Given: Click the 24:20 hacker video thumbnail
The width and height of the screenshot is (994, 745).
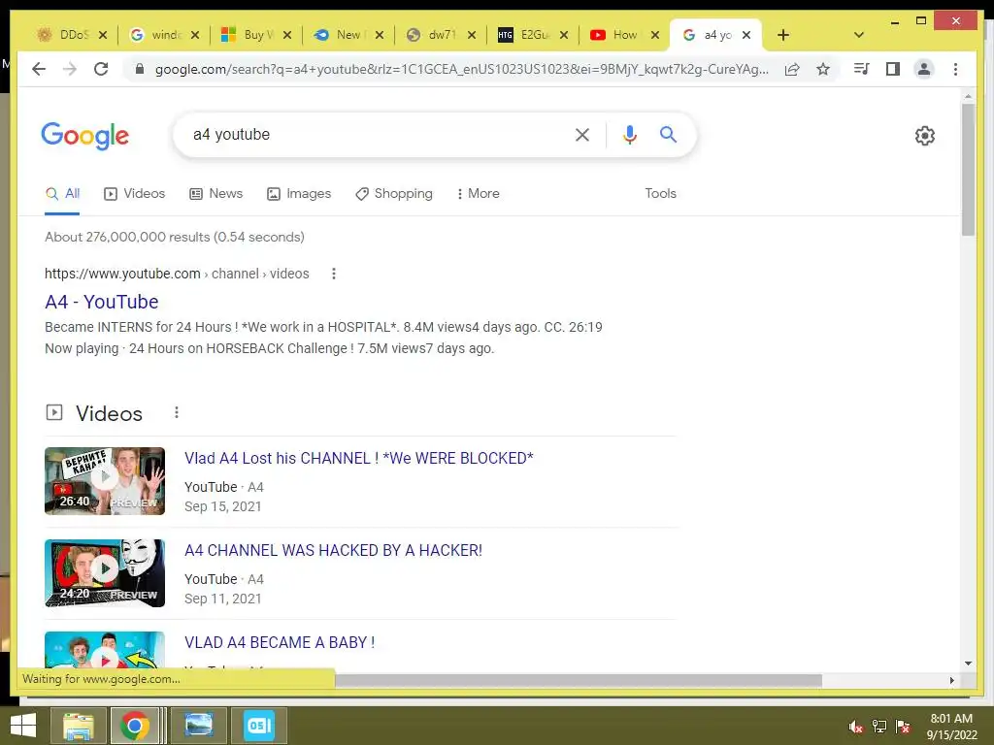Looking at the screenshot, I should pos(105,573).
